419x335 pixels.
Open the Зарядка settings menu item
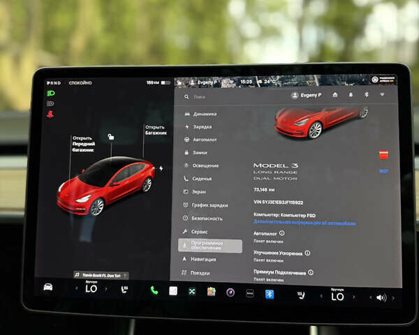click(202, 127)
